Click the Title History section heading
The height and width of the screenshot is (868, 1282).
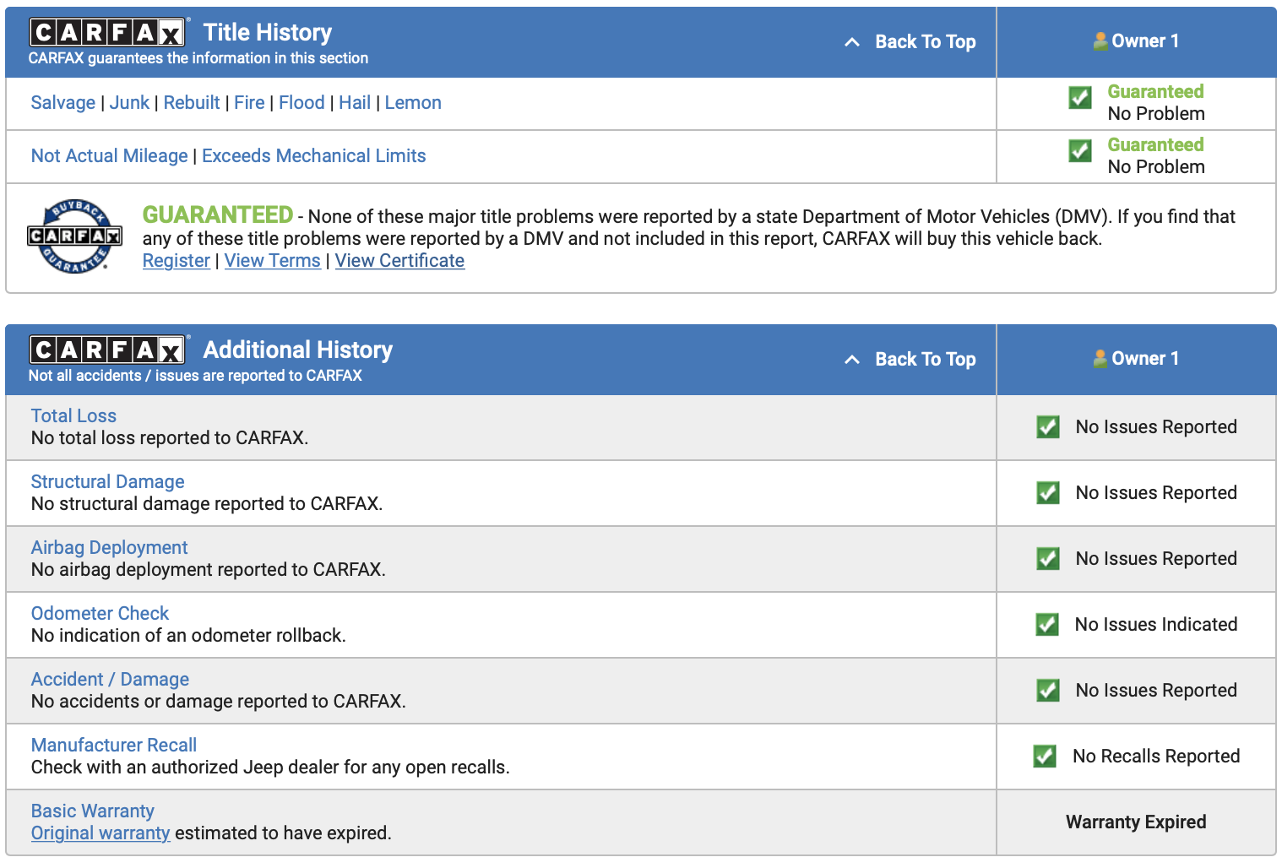tap(268, 32)
